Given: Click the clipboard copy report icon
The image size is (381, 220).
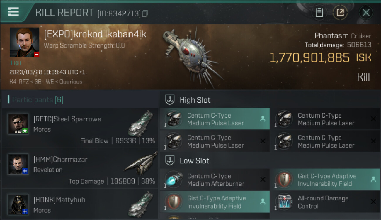Looking at the screenshot, I should (319, 13).
